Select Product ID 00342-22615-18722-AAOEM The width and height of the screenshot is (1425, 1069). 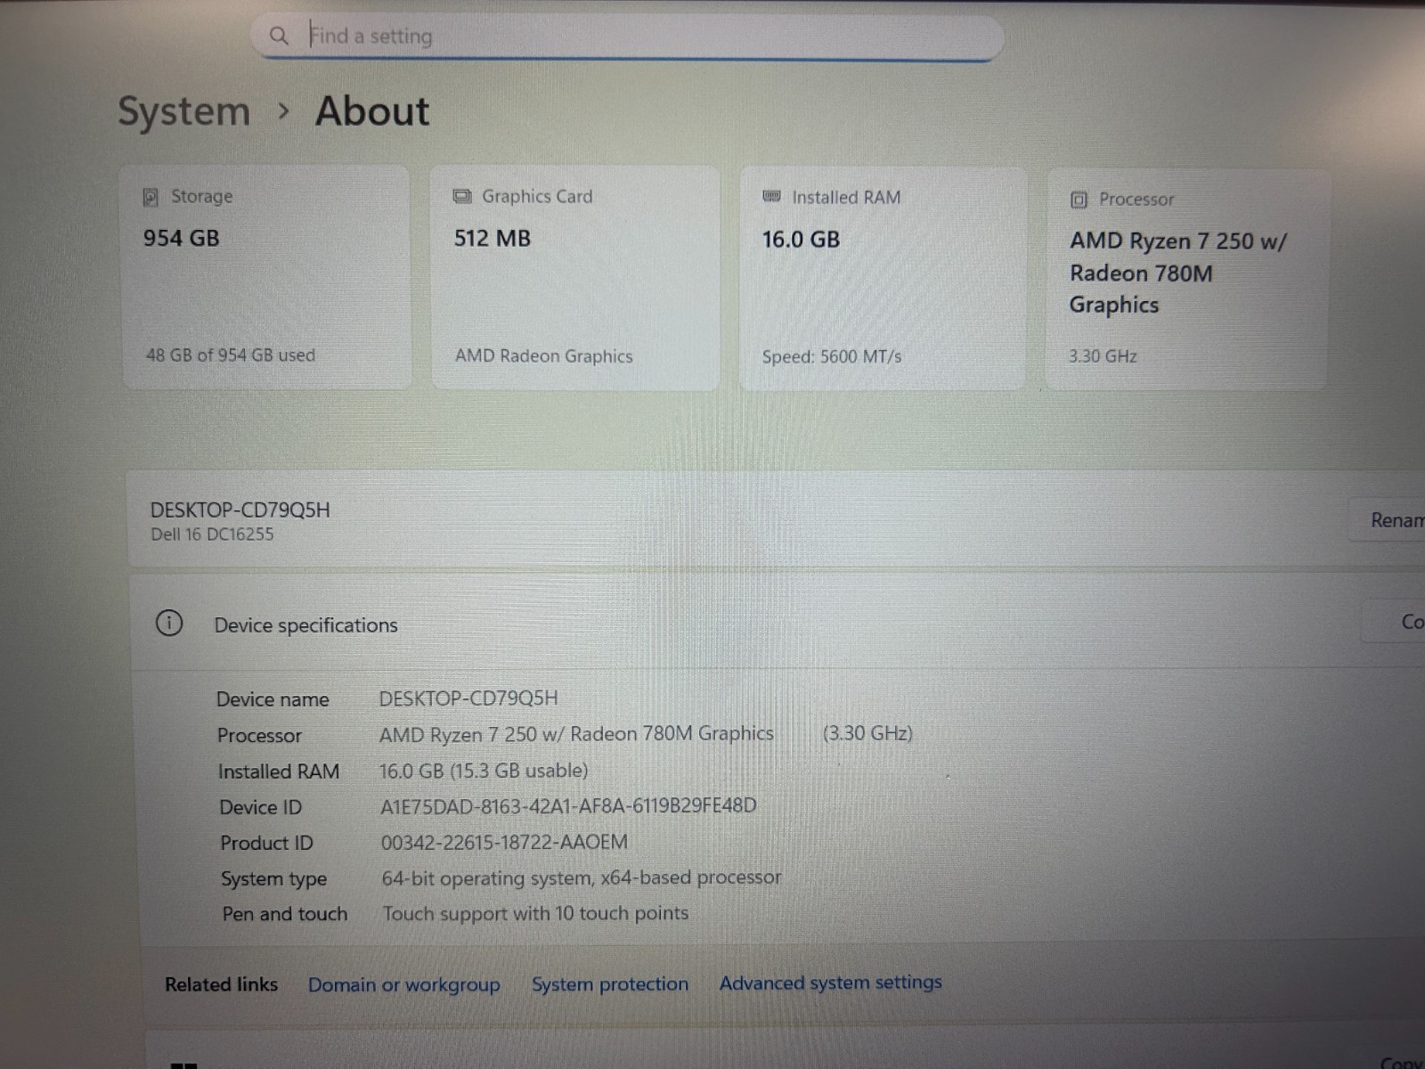(504, 842)
